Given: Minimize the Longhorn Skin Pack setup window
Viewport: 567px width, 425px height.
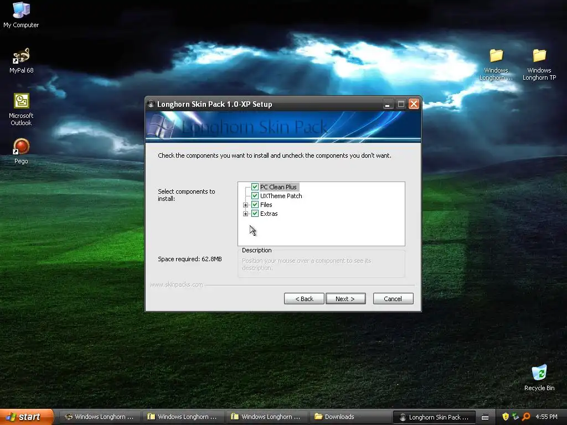Looking at the screenshot, I should (387, 105).
